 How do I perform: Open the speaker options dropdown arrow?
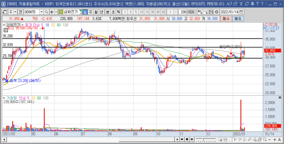coord(56,12)
